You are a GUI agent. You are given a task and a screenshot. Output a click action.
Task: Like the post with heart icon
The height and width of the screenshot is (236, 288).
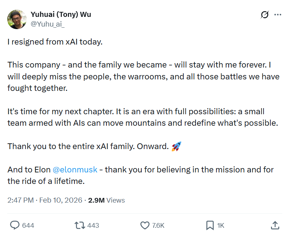(145, 225)
